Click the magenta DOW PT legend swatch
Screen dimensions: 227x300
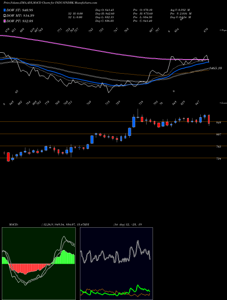(5, 21)
